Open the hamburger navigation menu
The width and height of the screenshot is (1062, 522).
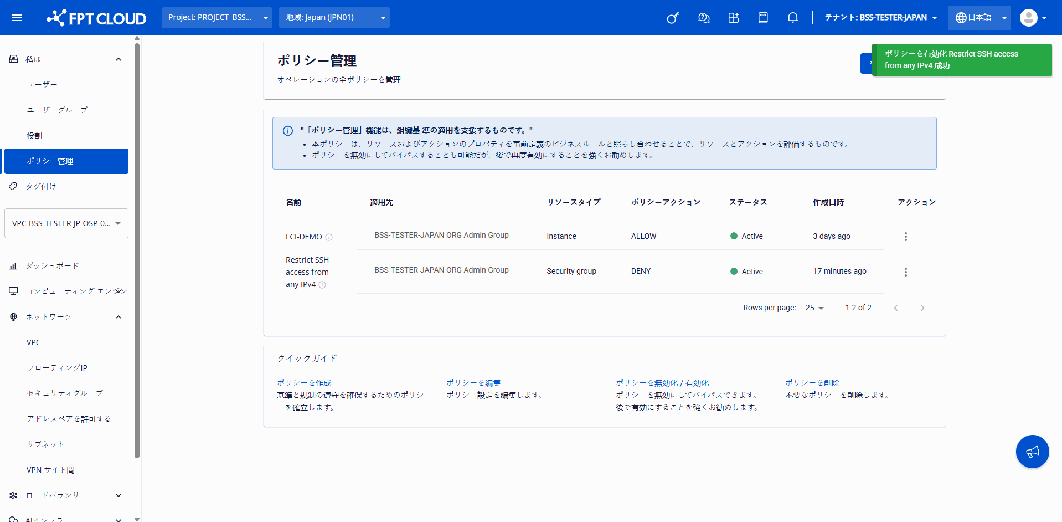click(17, 18)
